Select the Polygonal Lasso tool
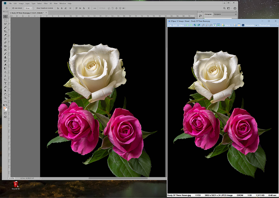279x198 pixels. pos(5,24)
